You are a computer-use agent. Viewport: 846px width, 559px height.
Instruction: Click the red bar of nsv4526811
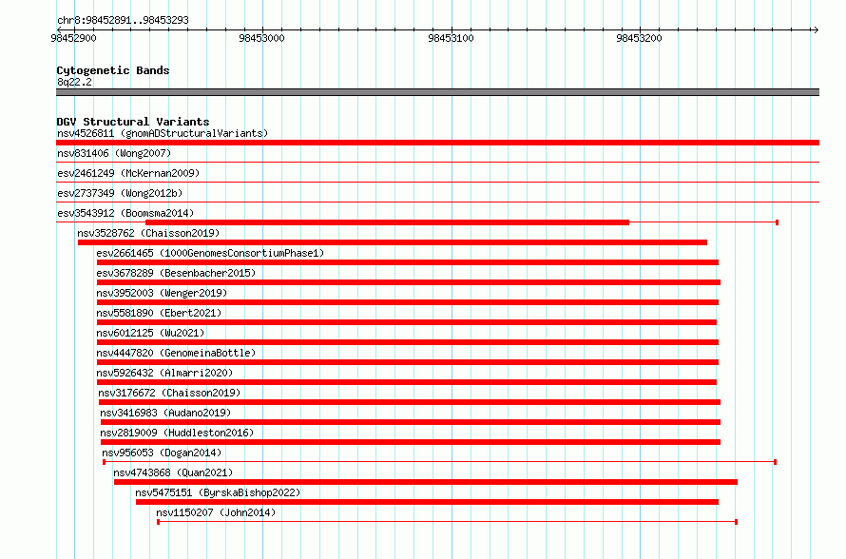(437, 143)
